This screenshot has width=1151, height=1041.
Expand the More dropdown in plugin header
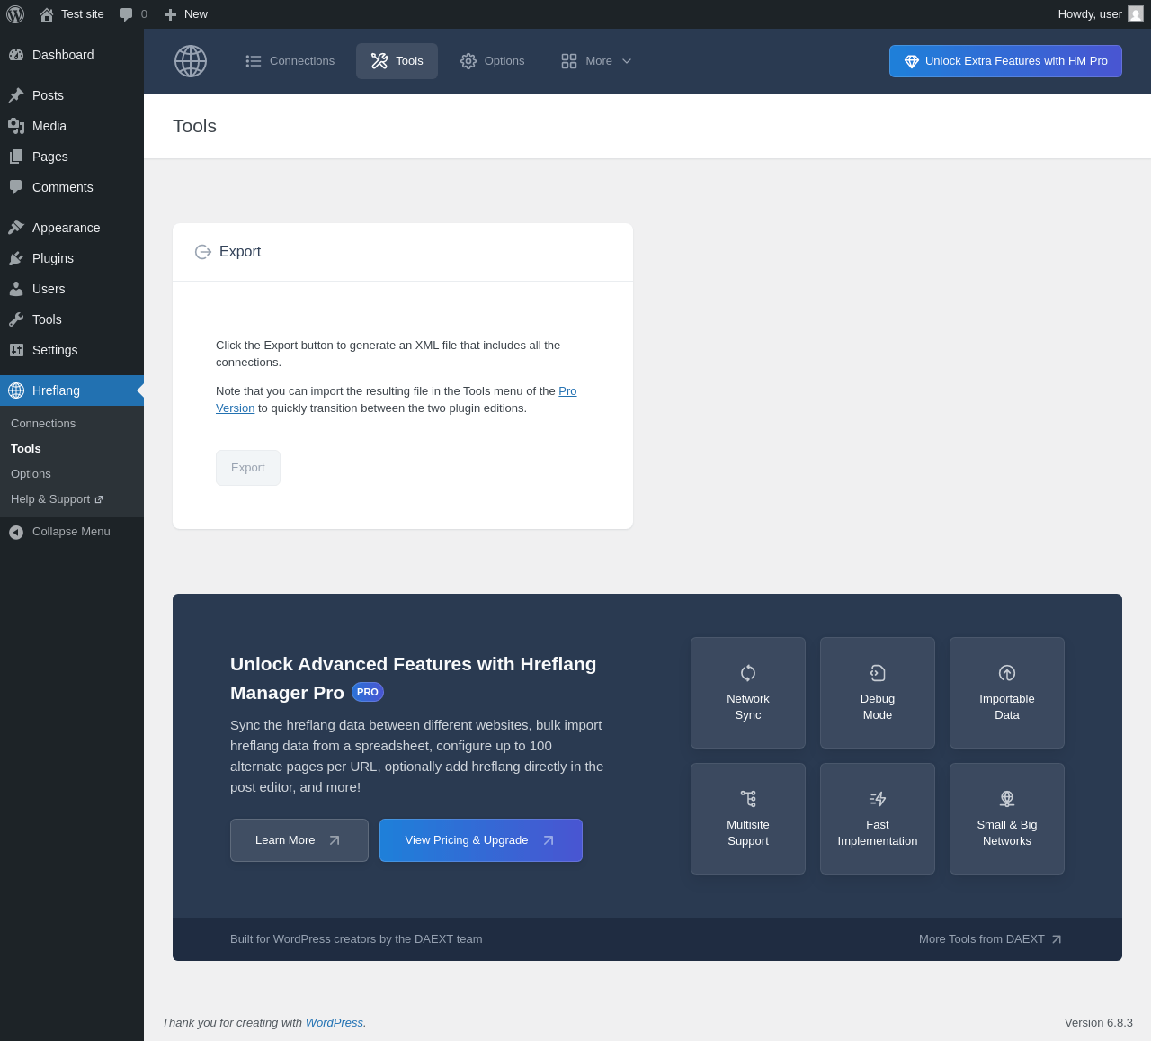tap(597, 61)
